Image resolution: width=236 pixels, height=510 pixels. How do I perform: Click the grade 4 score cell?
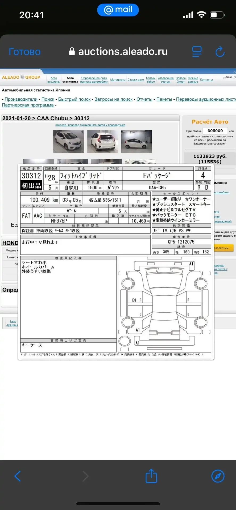[203, 175]
